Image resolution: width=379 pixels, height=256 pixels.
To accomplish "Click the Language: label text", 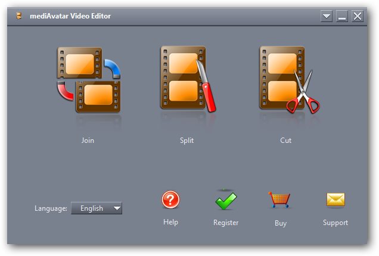I will pyautogui.click(x=51, y=208).
